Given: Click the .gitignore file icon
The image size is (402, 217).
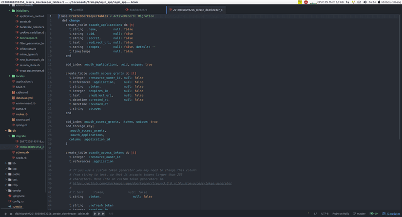Looking at the screenshot, I should 10,196.
